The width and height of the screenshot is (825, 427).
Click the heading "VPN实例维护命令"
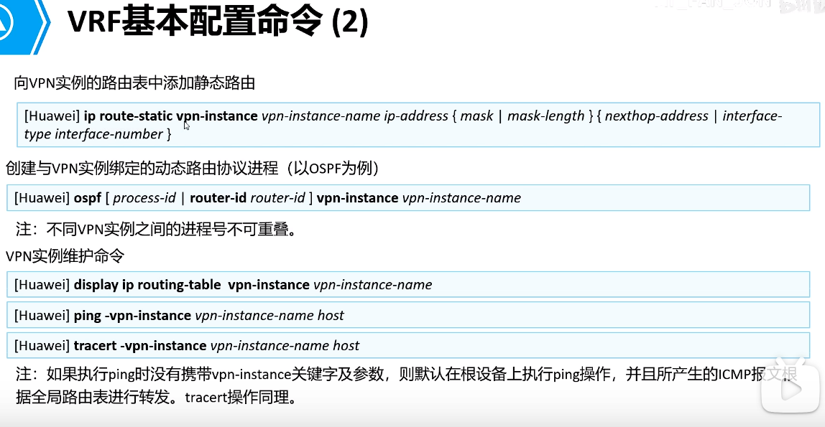click(65, 256)
